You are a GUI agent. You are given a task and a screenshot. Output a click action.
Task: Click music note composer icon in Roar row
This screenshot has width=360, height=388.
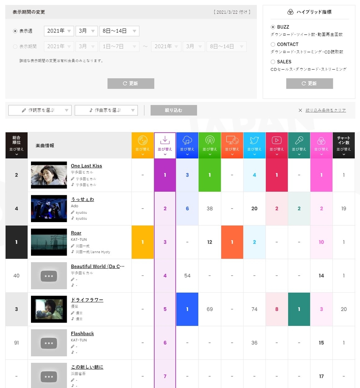pos(73,252)
